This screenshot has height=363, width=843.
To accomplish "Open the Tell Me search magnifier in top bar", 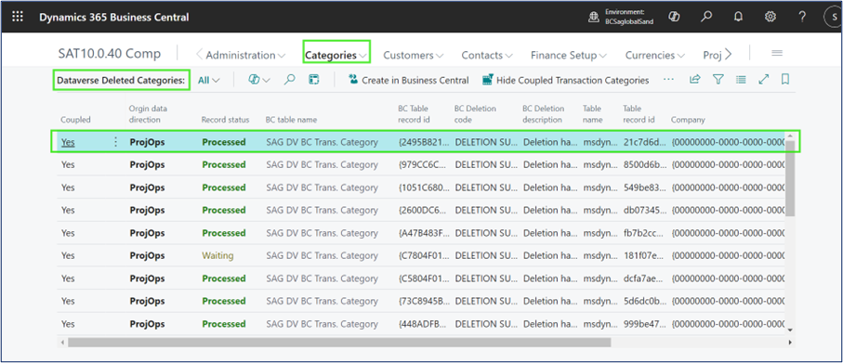I will (705, 18).
